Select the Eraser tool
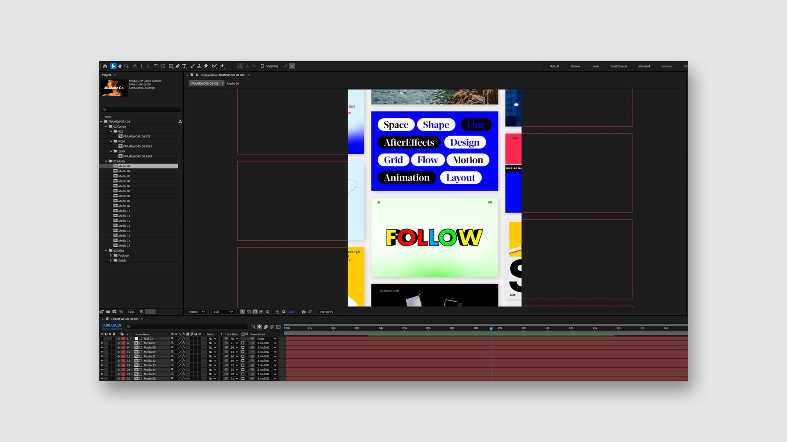Viewport: 787px width, 442px height. pos(205,66)
